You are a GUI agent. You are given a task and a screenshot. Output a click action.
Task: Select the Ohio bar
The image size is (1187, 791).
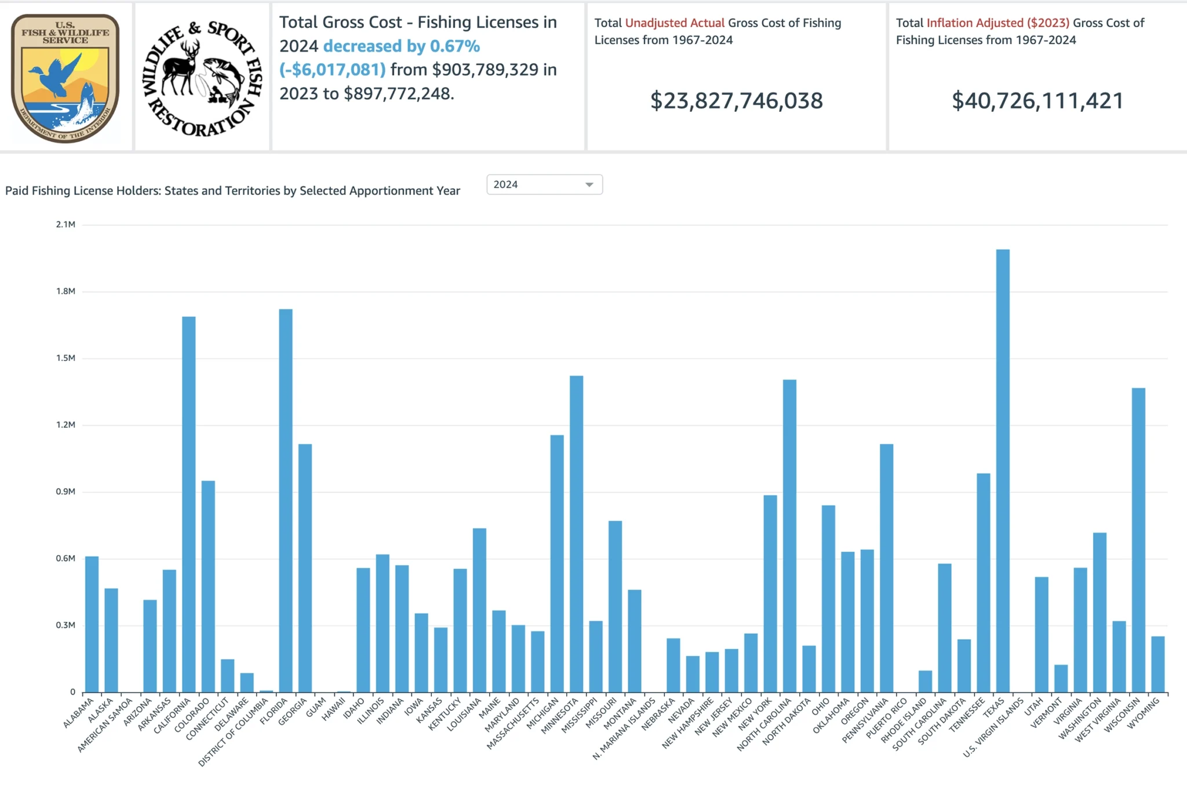tap(828, 599)
